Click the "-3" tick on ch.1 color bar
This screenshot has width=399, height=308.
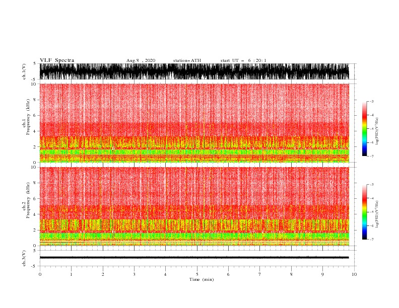point(371,101)
